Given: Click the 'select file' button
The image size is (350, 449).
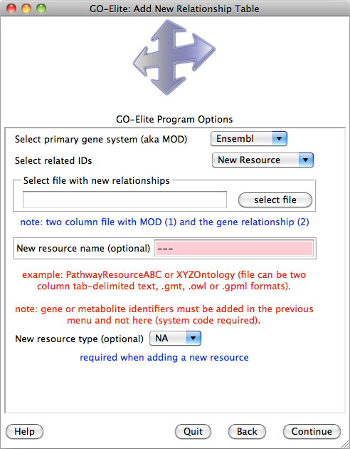Looking at the screenshot, I should click(275, 200).
